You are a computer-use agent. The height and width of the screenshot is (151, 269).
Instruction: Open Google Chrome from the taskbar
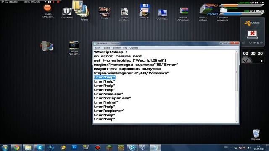[17, 148]
